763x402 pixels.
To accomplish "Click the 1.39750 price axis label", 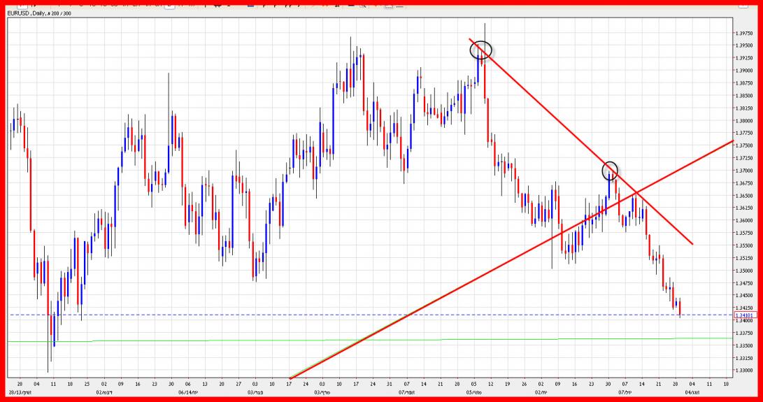I will (x=743, y=34).
